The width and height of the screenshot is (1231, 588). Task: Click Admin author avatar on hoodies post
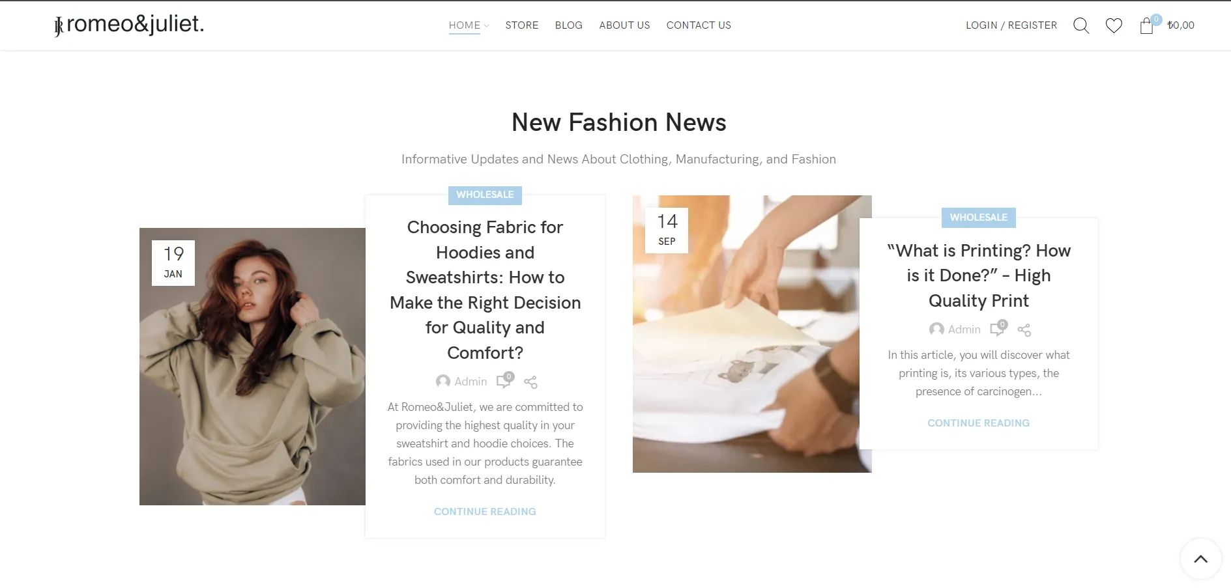click(x=442, y=382)
